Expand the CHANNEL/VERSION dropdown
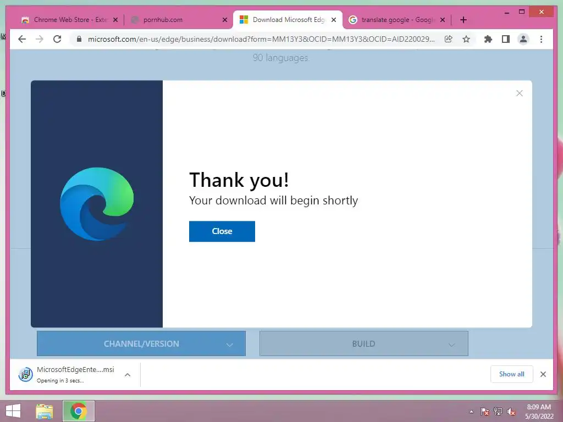 pos(141,344)
